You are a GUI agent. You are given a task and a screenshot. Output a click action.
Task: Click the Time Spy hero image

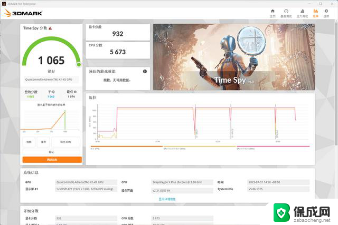234,57
